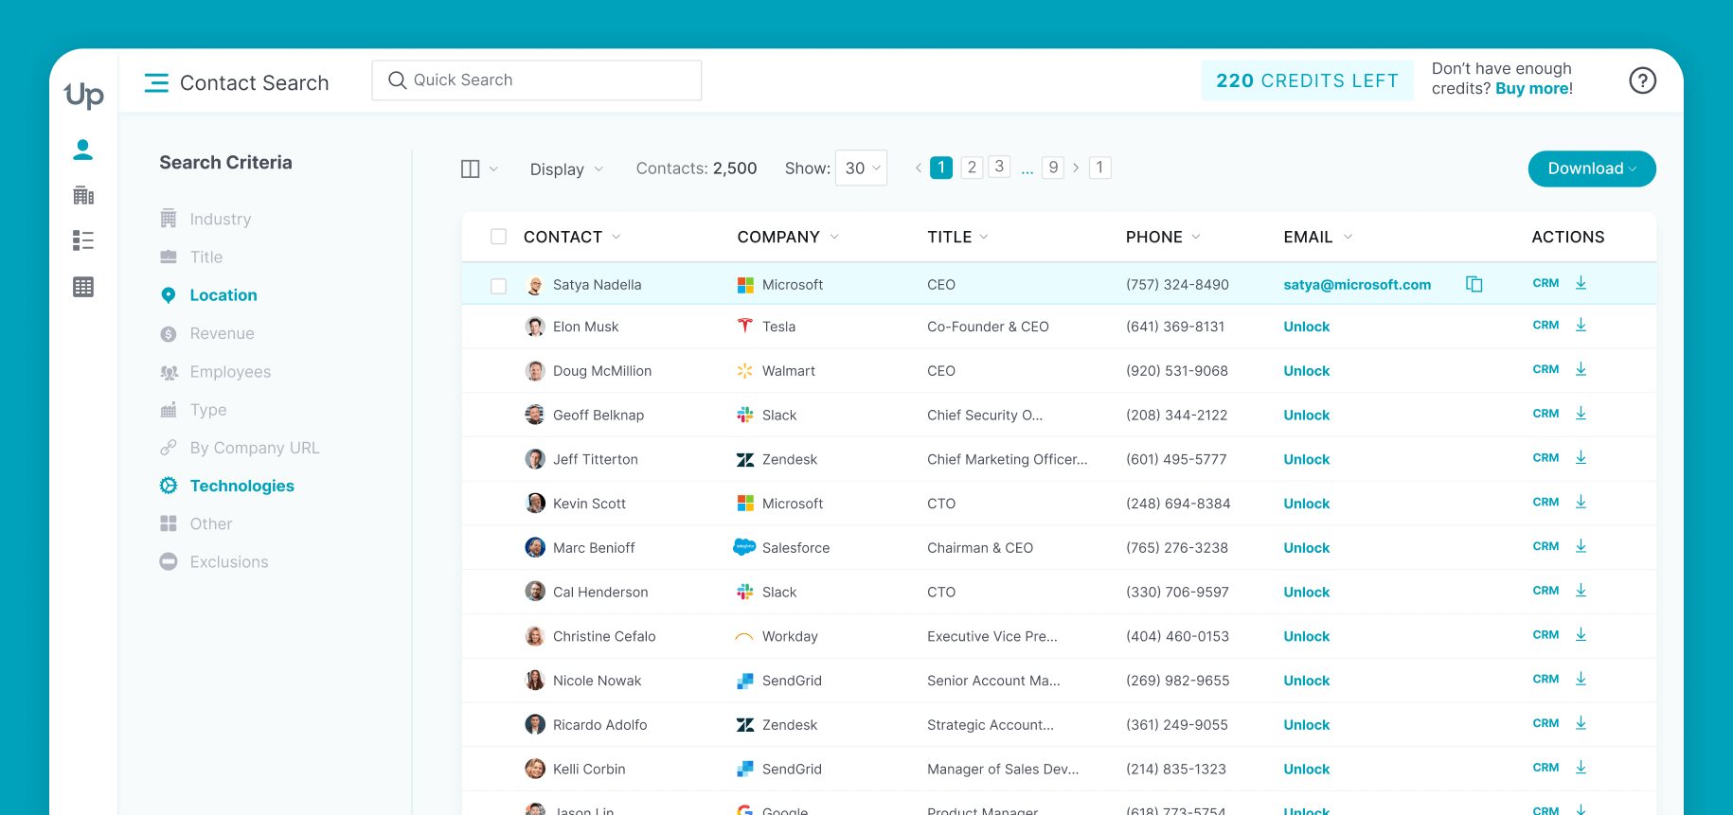
Task: Download Christine Cefalo's contact
Action: point(1581,634)
